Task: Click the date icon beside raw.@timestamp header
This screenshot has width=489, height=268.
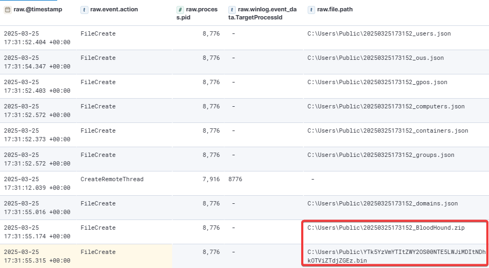Action: coord(8,10)
